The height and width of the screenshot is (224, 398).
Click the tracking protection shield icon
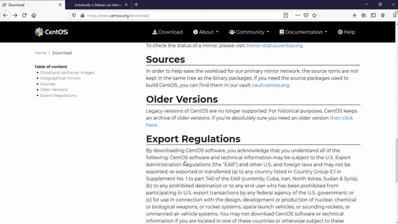click(74, 16)
